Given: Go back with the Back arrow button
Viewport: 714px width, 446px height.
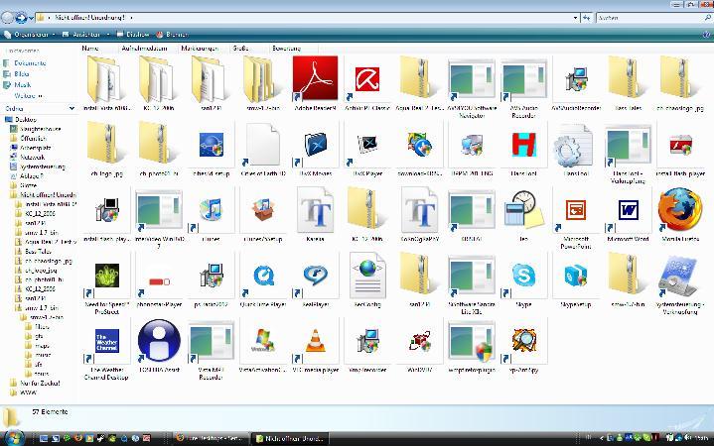Looking at the screenshot, I should [8, 18].
